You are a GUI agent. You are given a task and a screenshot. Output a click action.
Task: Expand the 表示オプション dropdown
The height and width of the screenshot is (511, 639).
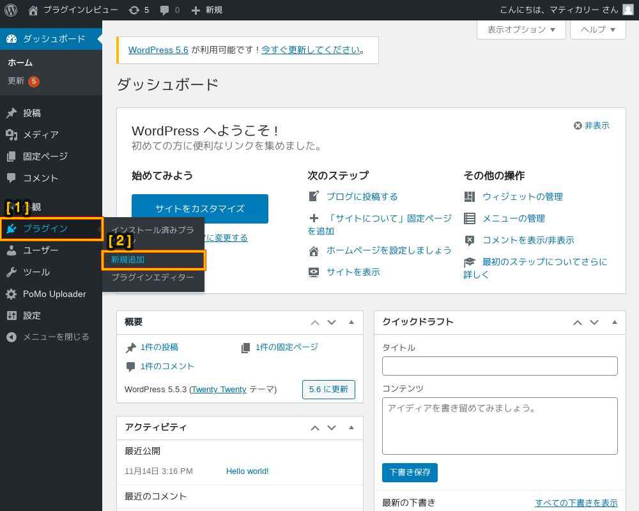(x=521, y=29)
